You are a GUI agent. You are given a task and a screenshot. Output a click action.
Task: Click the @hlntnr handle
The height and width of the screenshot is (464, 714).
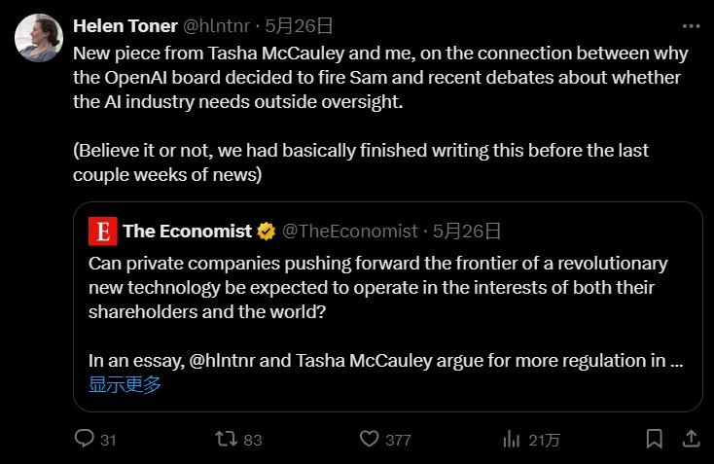pos(216,24)
